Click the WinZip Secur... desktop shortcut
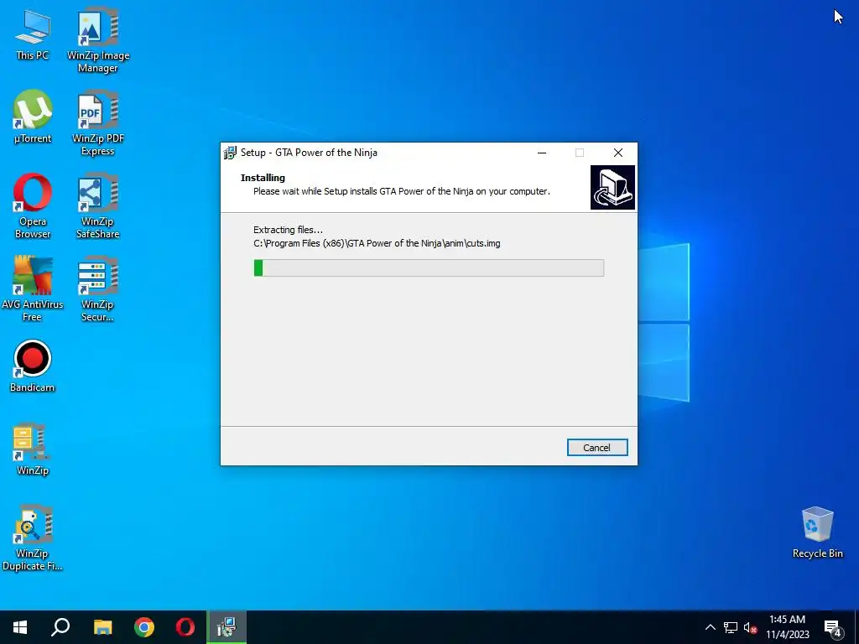This screenshot has height=644, width=859. 98,289
